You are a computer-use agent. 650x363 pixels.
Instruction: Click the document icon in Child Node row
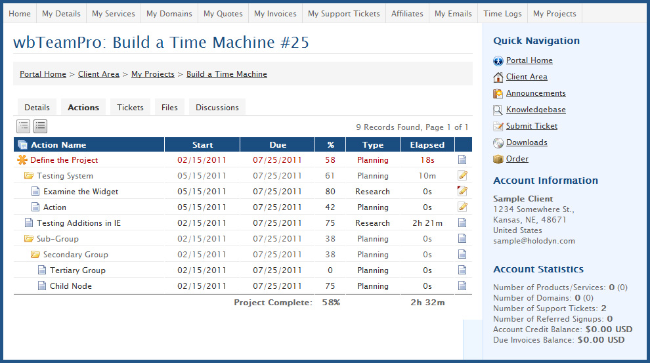pos(462,286)
